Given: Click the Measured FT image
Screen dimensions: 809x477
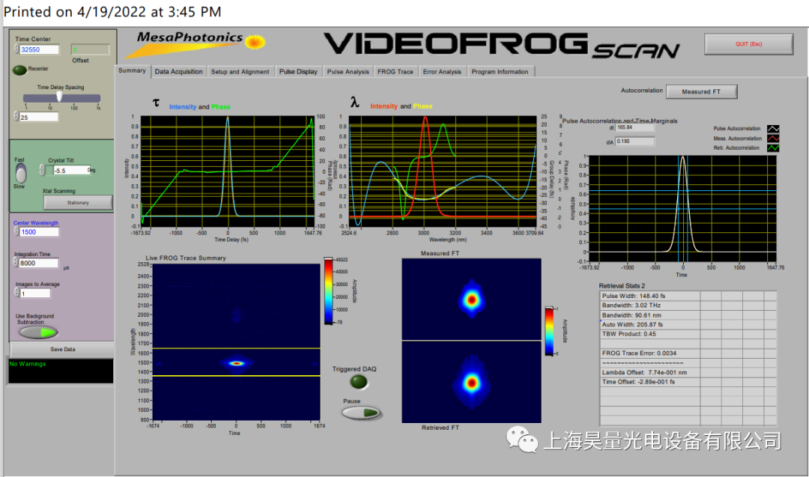Looking at the screenshot, I should pos(471,299).
